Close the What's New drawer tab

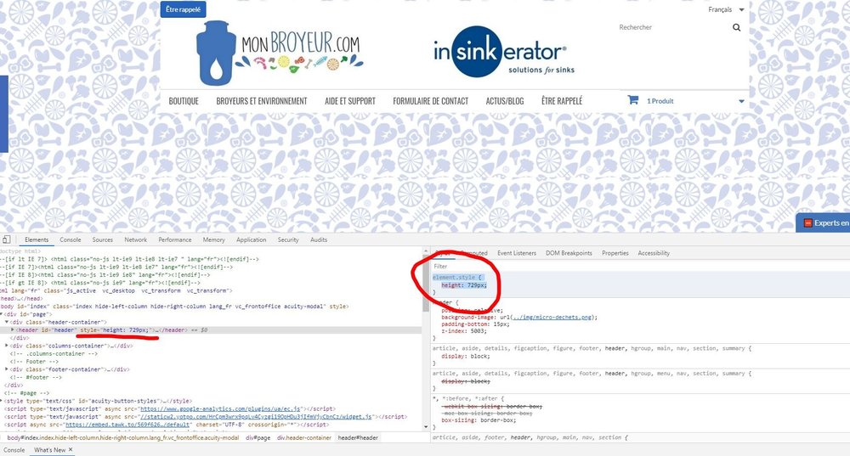[x=71, y=449]
